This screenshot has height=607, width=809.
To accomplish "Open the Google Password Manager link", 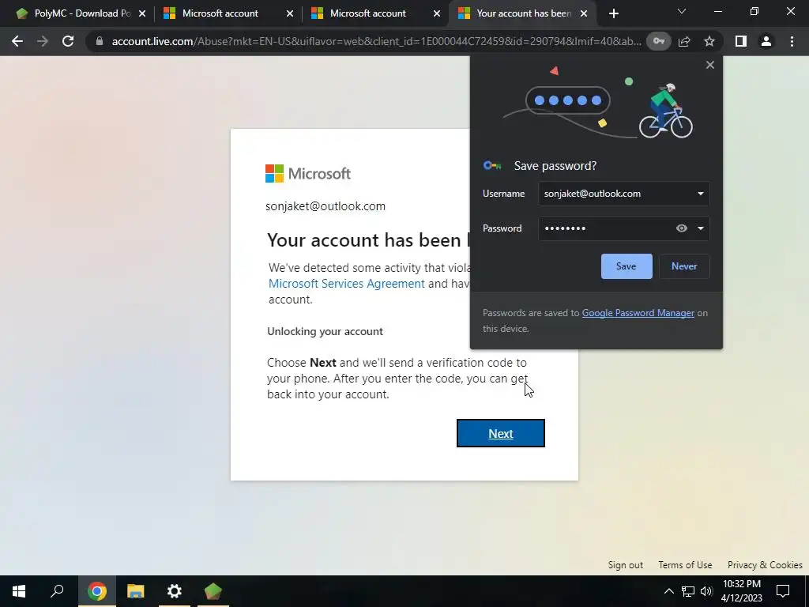I will (638, 313).
